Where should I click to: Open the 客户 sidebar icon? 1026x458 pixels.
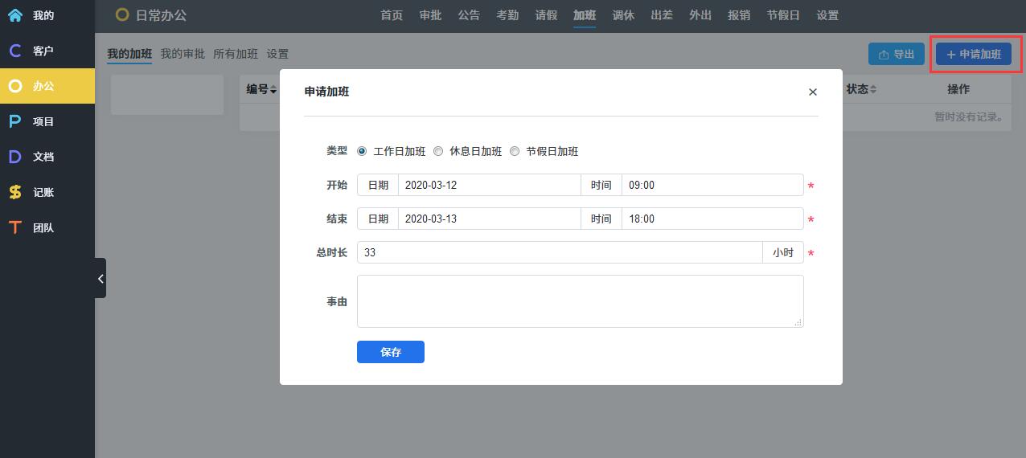(15, 51)
